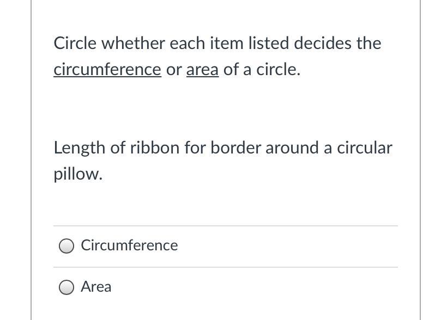429x320 pixels.
Task: Click the word "around" in the question
Action: click(x=294, y=148)
